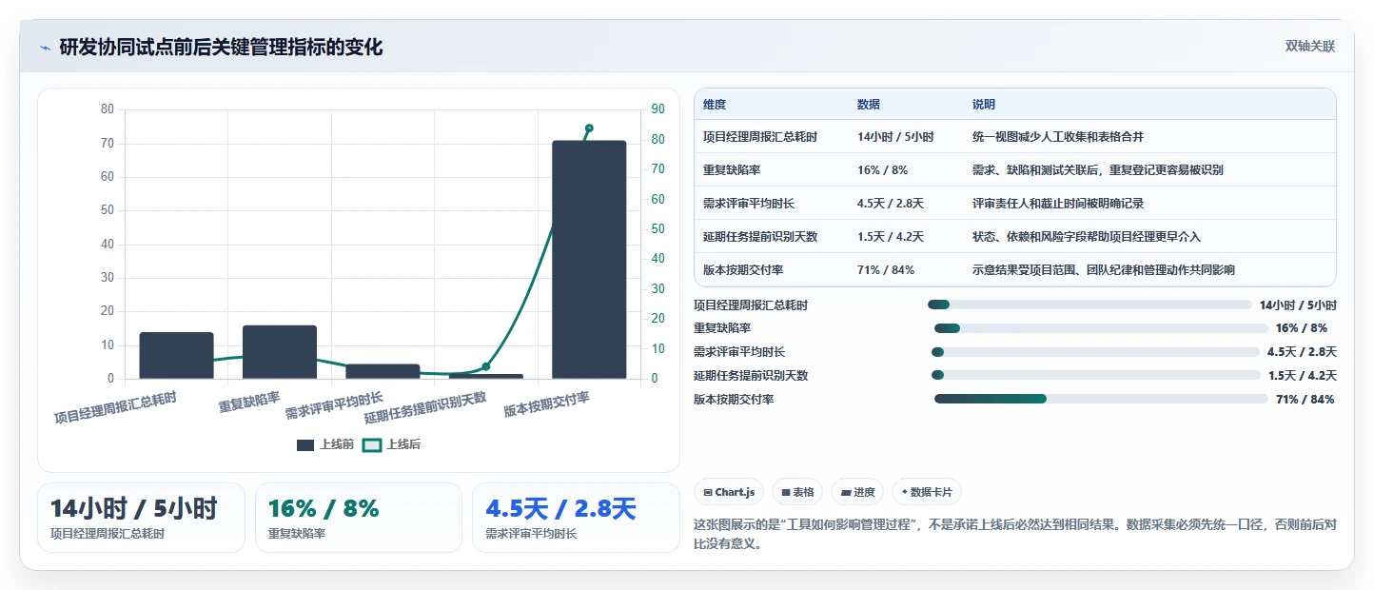Click table cell 1.5天 / 4.2天
1374x590 pixels.
point(891,237)
